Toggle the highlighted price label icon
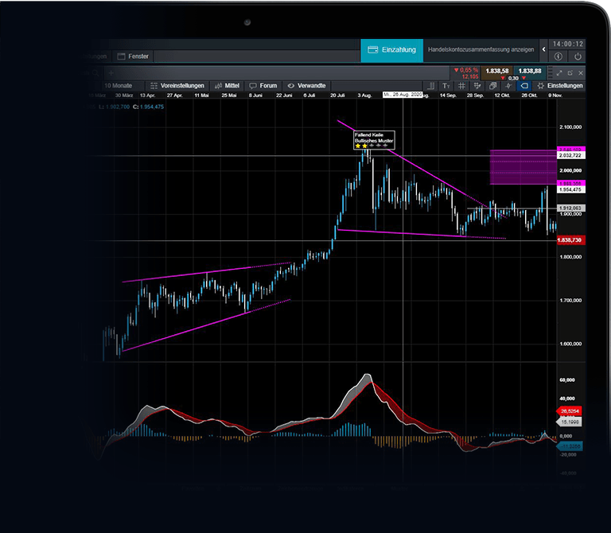611x533 pixels. (524, 86)
